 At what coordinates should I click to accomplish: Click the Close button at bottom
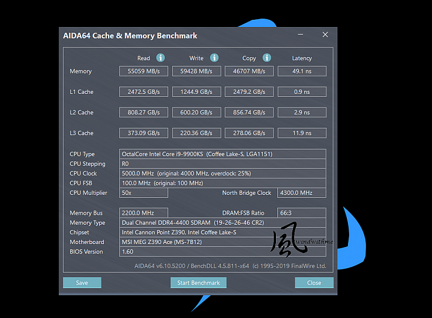pyautogui.click(x=314, y=283)
